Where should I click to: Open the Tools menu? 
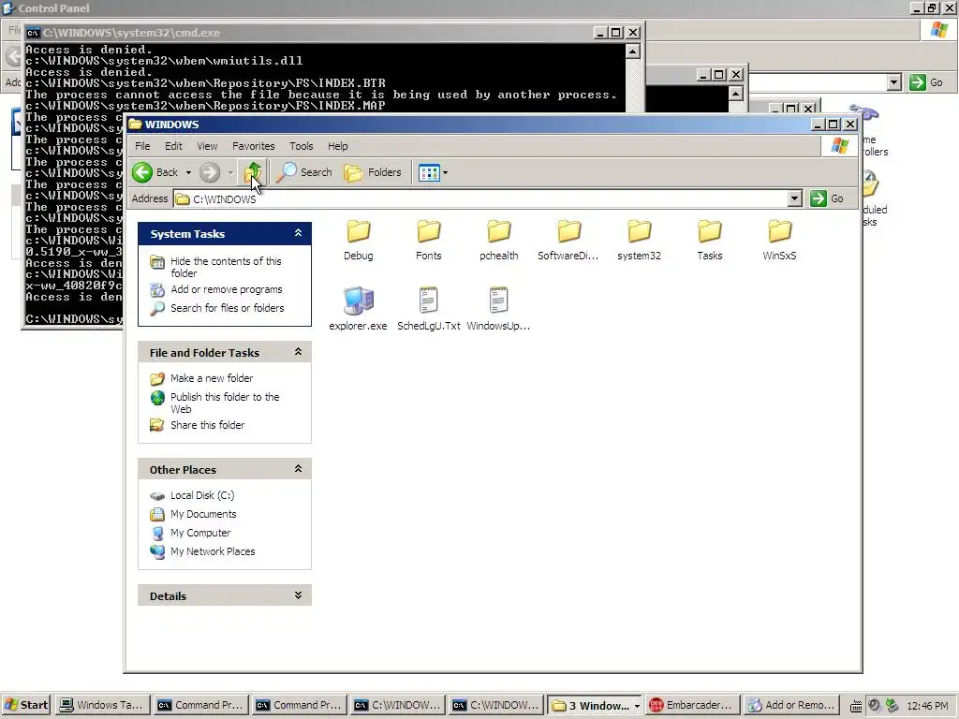pos(301,146)
